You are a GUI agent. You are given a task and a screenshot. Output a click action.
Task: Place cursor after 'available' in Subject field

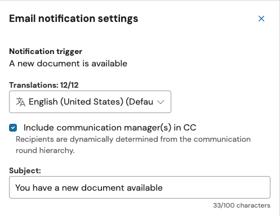(163, 188)
